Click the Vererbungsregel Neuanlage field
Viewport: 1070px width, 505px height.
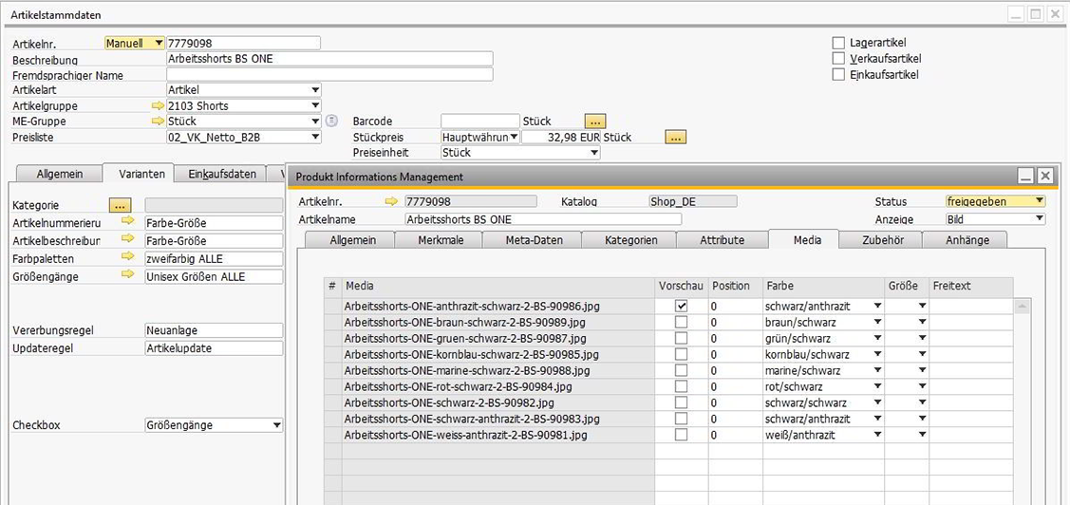[215, 330]
